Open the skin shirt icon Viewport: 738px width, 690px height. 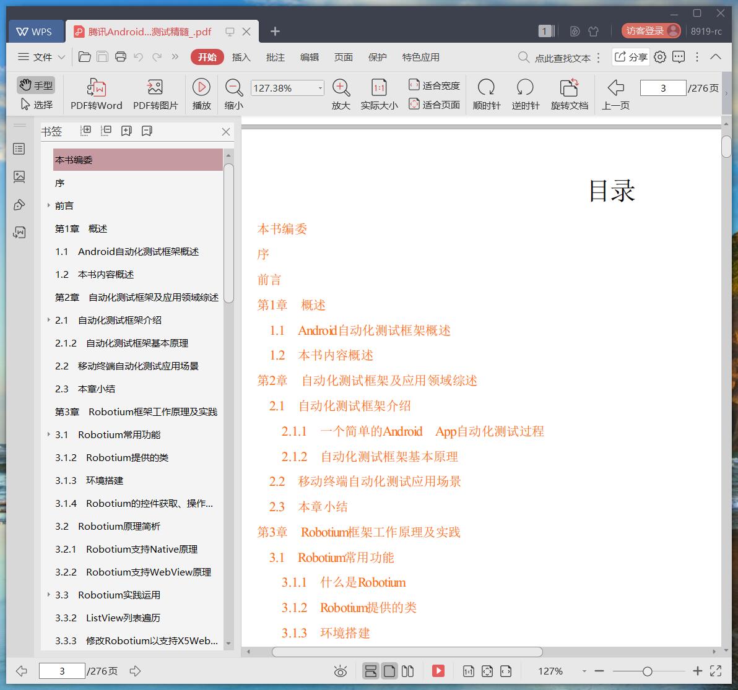click(x=594, y=31)
